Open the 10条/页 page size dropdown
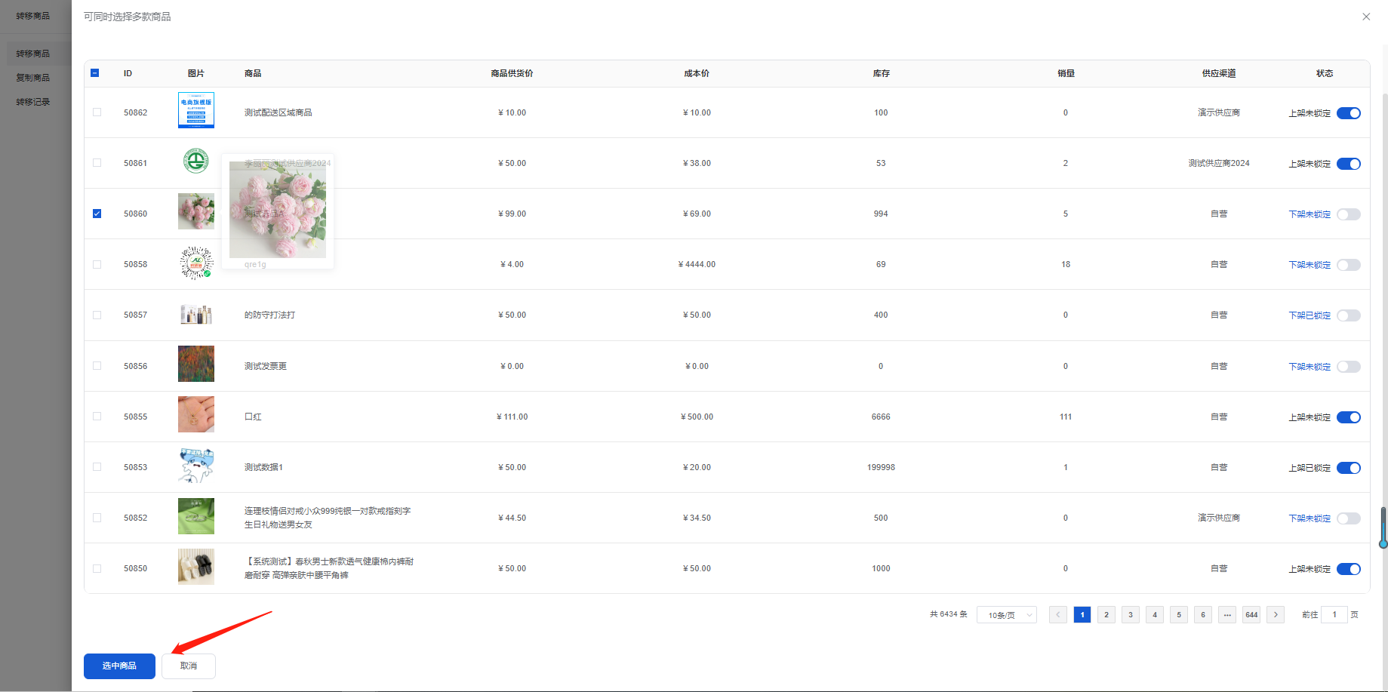This screenshot has width=1388, height=692. (1007, 615)
